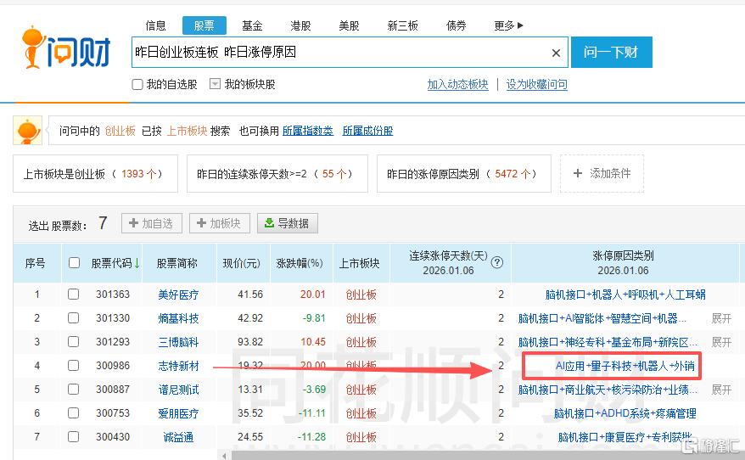745x460 pixels.
Task: Click the 添加条件 button
Action: (602, 173)
